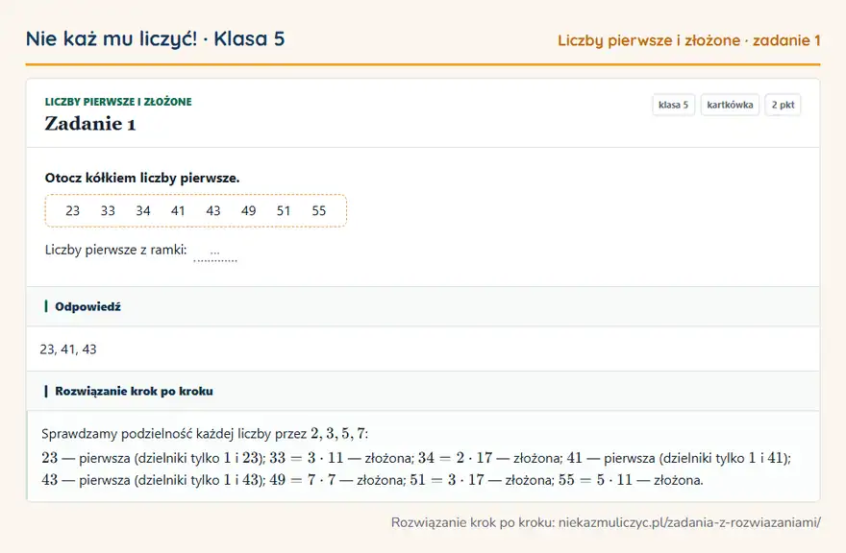Click number 34 in the dashed box
846x553 pixels.
[x=143, y=211]
